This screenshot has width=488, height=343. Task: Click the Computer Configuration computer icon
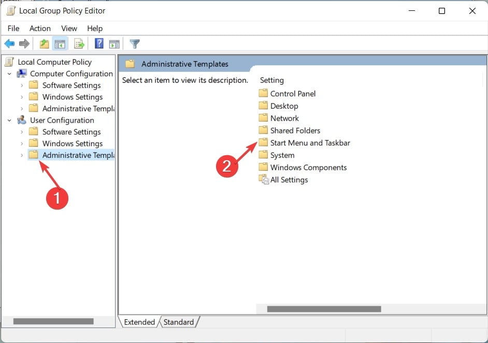point(22,73)
